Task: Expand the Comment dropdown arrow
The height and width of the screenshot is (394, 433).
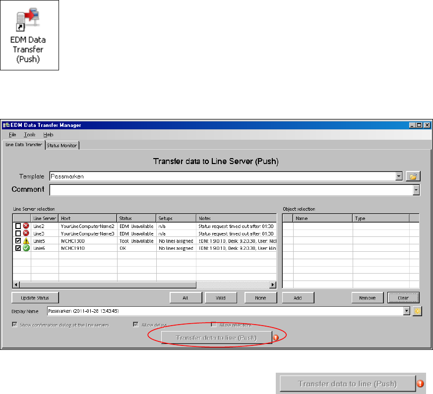Action: [x=416, y=190]
